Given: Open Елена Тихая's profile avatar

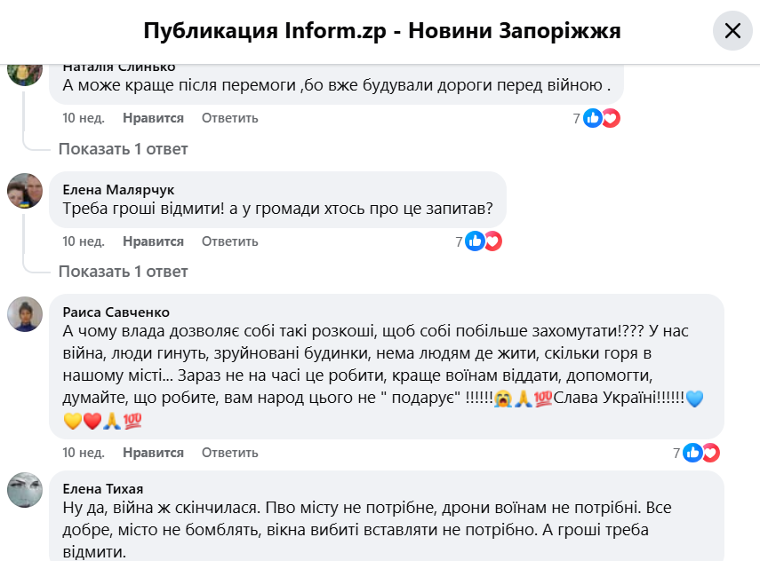Looking at the screenshot, I should 25,490.
